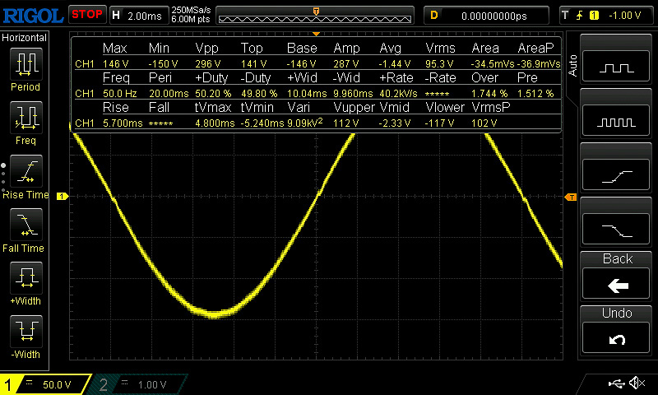Select the Freq measurement icon
This screenshot has width=658, height=395.
point(26,118)
